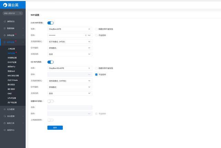The image size is (221, 148).
Task: Open the 5G bandwidth mode VHT80 dropdown
Action: coord(70,81)
